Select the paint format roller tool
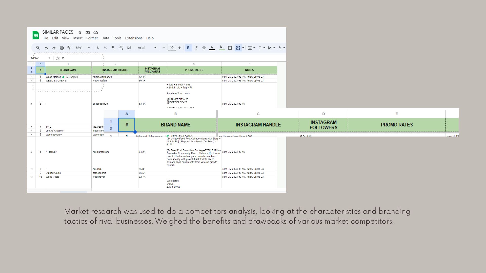Image resolution: width=486 pixels, height=273 pixels. click(69, 48)
